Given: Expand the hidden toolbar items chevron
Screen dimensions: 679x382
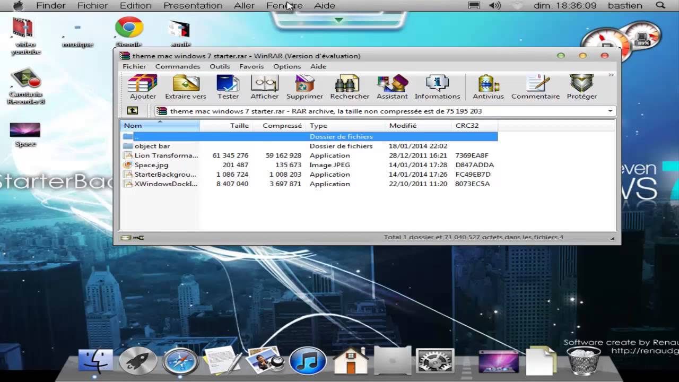Looking at the screenshot, I should click(x=611, y=75).
